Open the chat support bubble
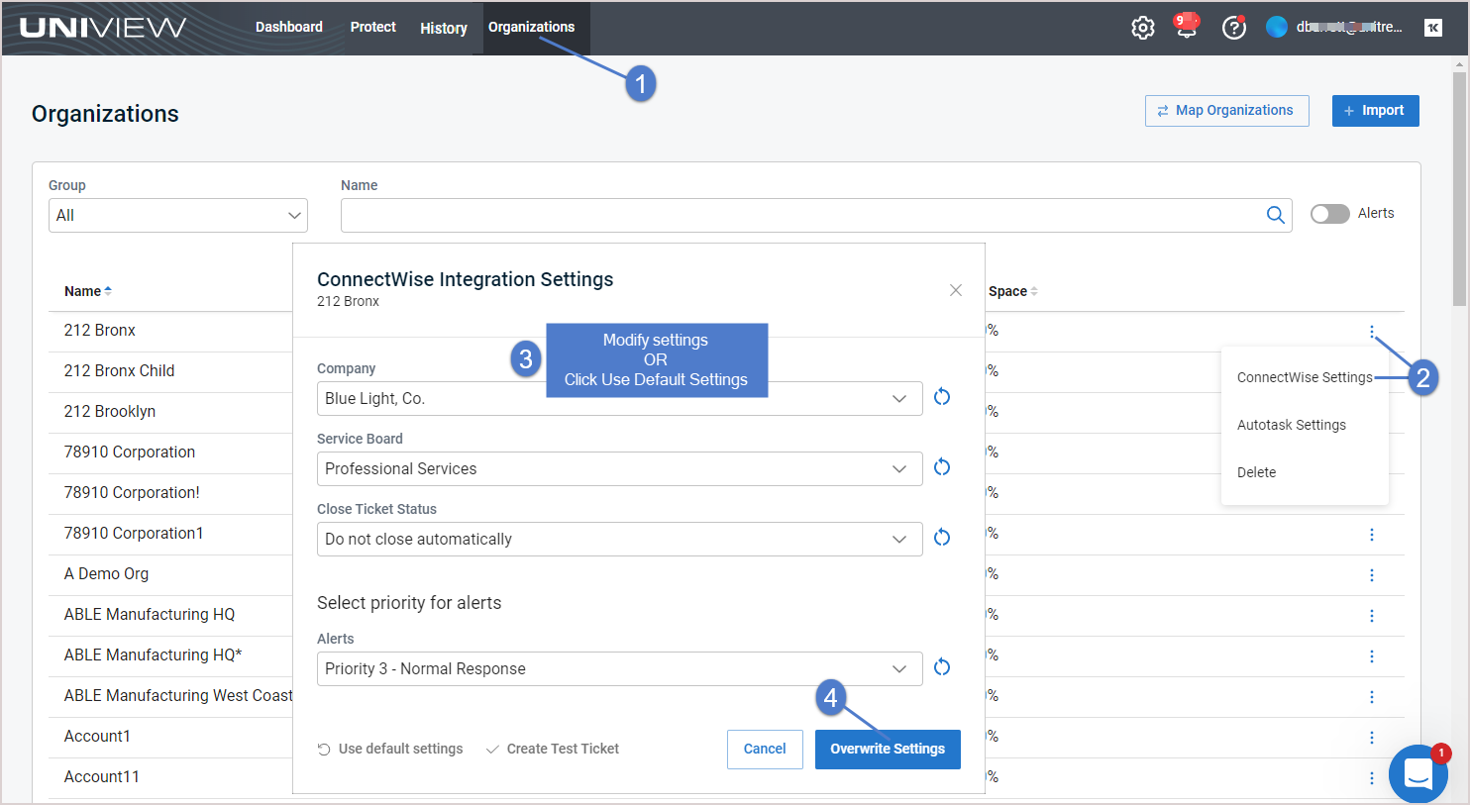The width and height of the screenshot is (1470, 805). [x=1418, y=773]
